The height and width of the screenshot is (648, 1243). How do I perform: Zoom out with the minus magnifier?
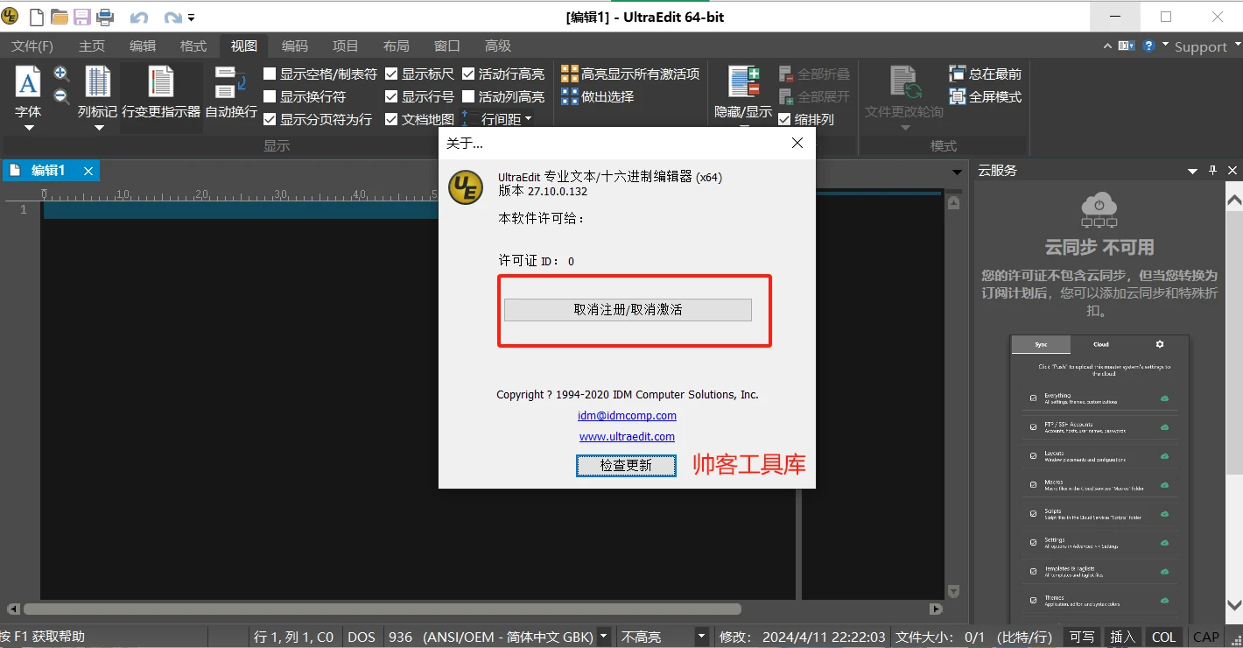(61, 97)
